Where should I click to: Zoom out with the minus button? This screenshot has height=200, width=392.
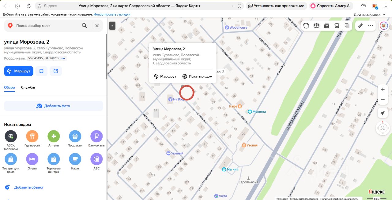(x=383, y=100)
